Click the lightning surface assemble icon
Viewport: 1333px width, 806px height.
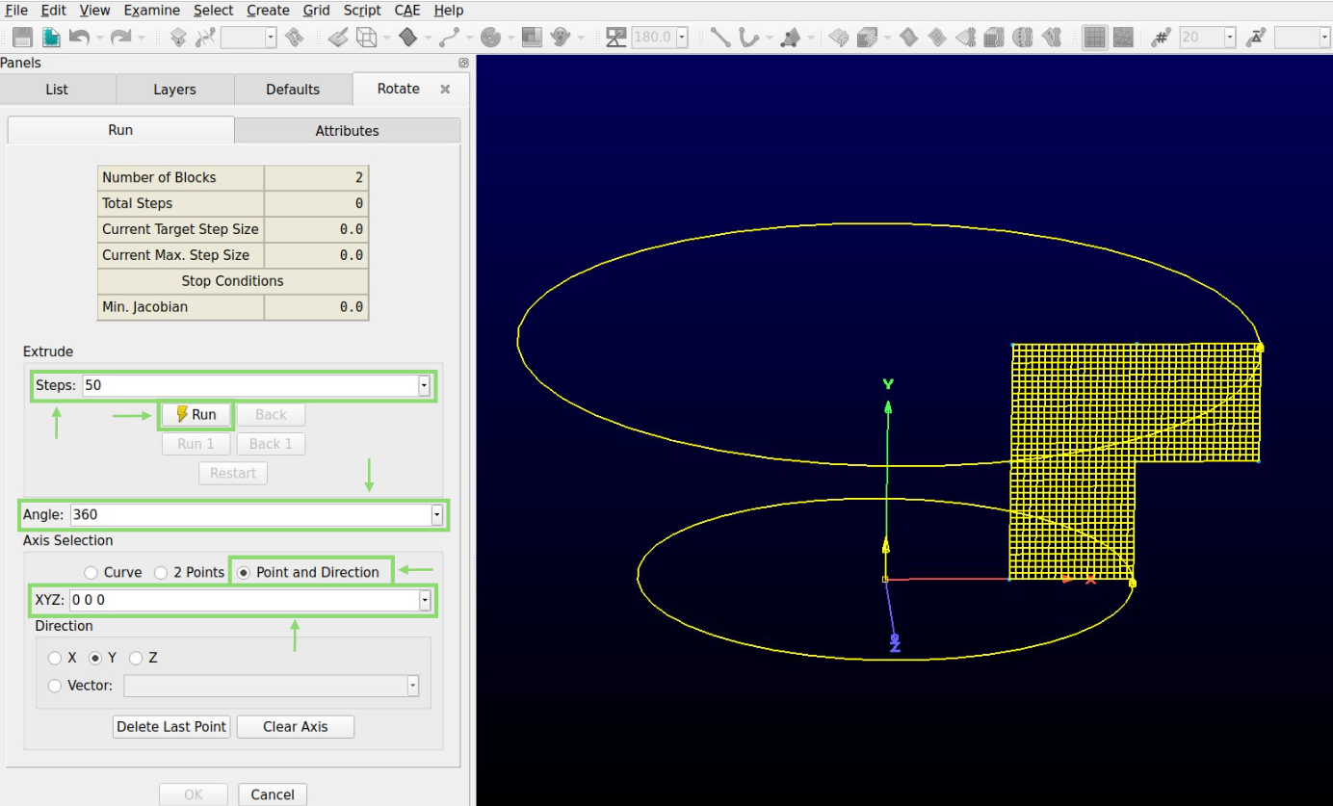coord(839,38)
